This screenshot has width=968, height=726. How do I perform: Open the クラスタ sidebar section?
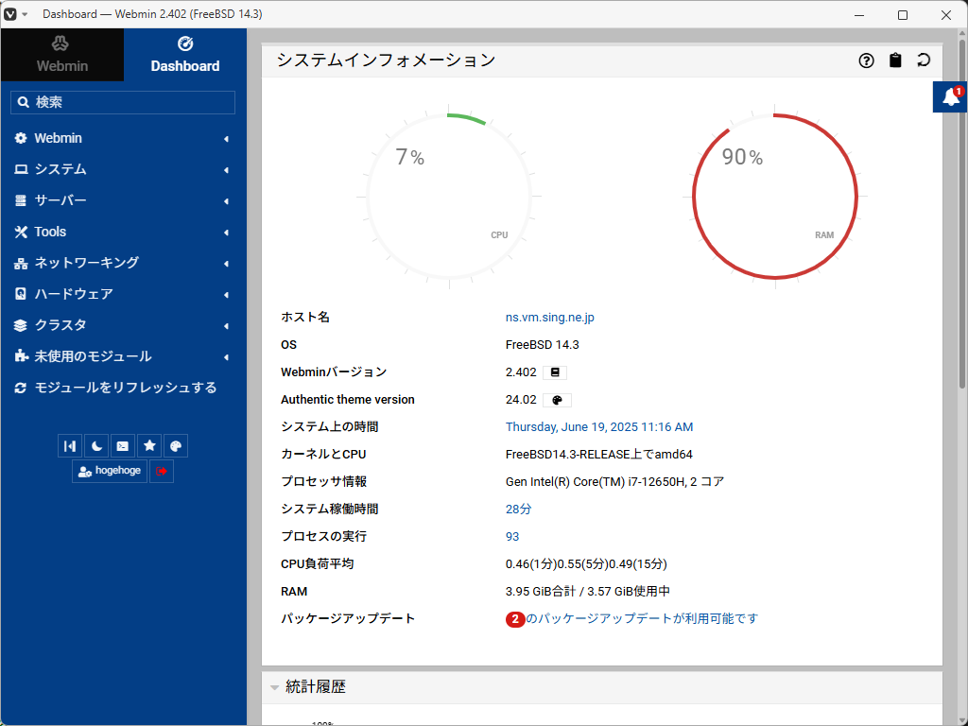pyautogui.click(x=123, y=325)
